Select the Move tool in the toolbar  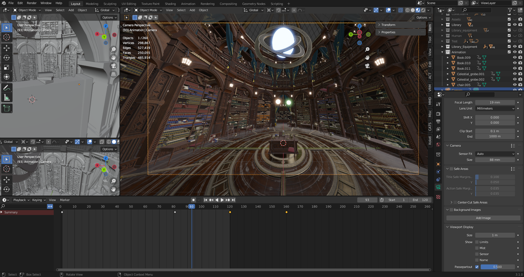point(7,48)
